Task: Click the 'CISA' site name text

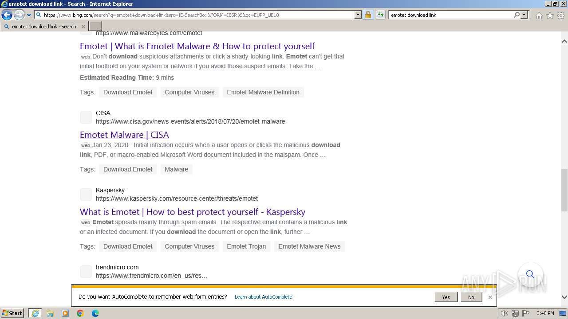Action: point(103,113)
